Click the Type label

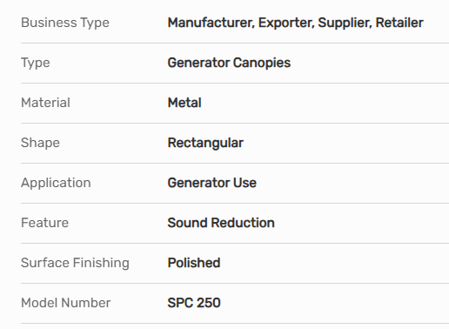pyautogui.click(x=36, y=63)
